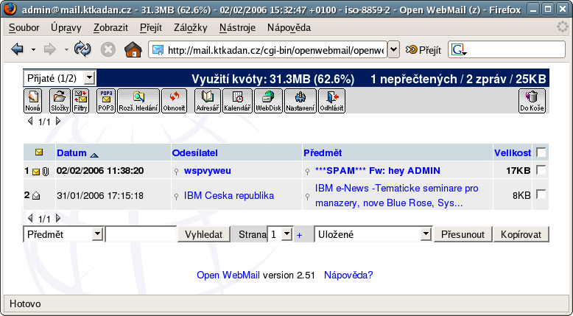This screenshot has height=316, width=573.
Task: Sort by Velikost column header
Action: pos(513,152)
